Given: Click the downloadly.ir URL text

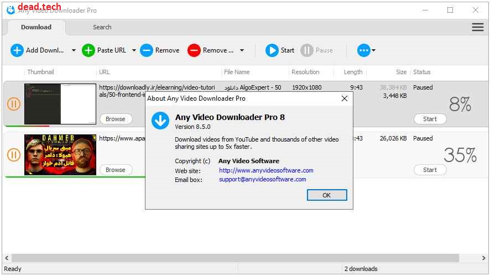Looking at the screenshot, I should [157, 91].
